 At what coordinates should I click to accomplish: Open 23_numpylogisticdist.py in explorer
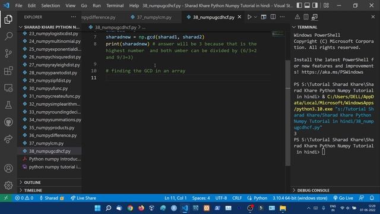[x=50, y=33]
